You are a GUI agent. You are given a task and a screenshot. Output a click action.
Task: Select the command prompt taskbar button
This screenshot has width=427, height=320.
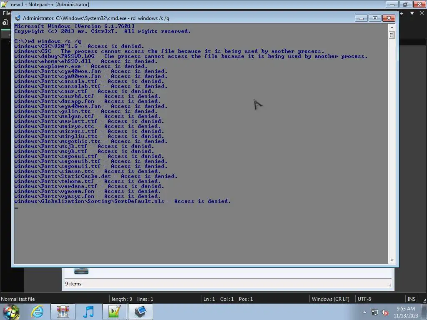coord(140,312)
